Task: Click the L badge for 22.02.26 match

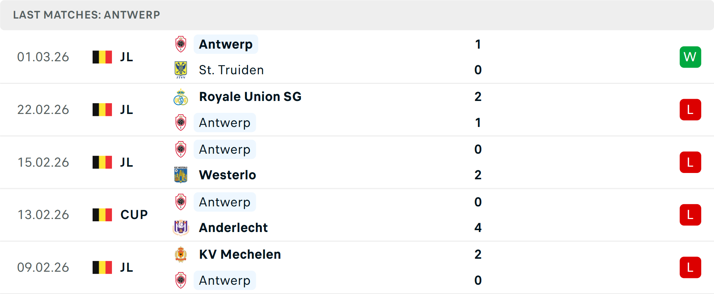Action: [x=690, y=110]
